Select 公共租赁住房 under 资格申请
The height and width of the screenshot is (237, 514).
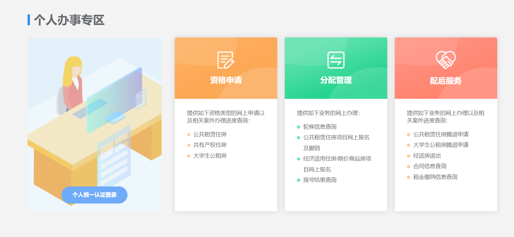click(x=210, y=134)
